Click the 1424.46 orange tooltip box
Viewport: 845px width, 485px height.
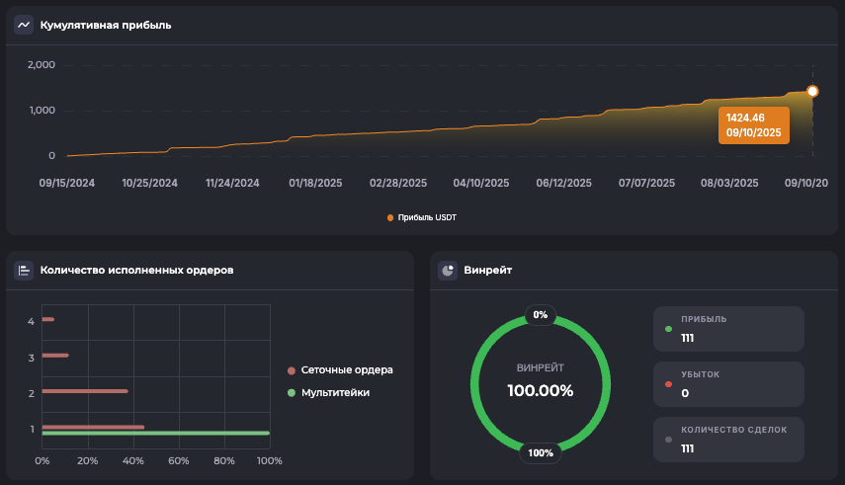[753, 125]
